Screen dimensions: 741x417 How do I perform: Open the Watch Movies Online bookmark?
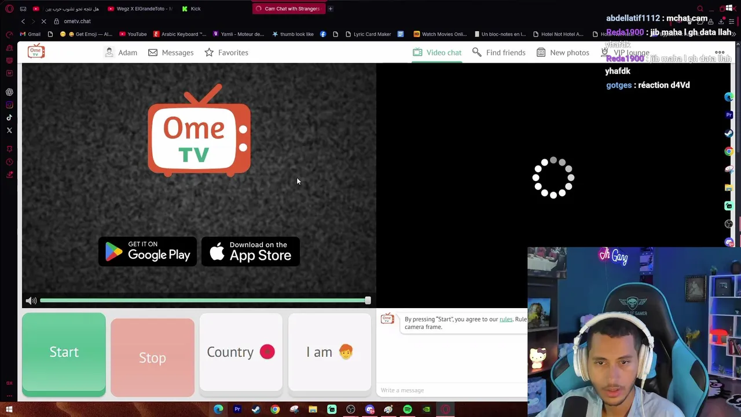coord(440,34)
